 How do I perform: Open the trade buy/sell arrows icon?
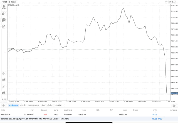pos(4,13)
